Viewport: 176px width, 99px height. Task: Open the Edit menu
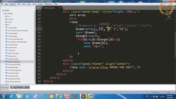click(6, 4)
